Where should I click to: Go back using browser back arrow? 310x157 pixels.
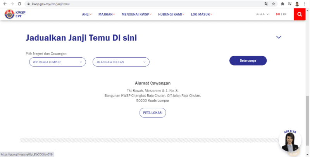click(x=4, y=3)
